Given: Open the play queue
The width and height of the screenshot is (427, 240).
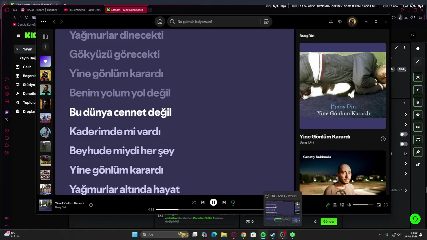Looking at the screenshot, I should [335, 205].
